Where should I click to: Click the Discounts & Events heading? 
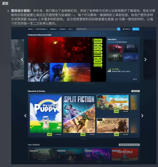click(x=36, y=91)
